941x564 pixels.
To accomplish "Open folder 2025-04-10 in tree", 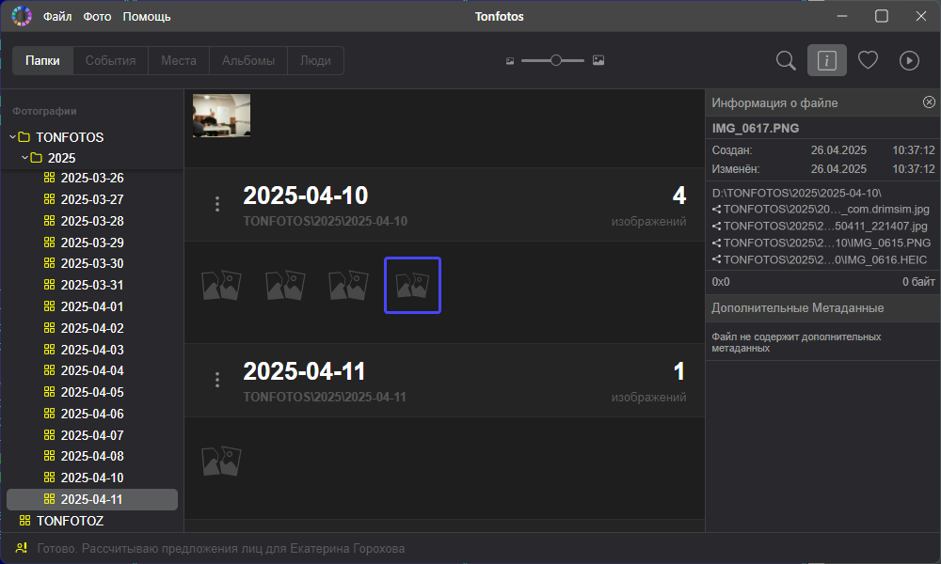I will point(92,478).
